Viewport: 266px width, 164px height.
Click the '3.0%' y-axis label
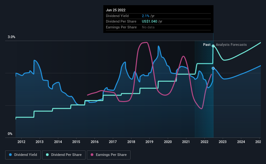point(11,37)
